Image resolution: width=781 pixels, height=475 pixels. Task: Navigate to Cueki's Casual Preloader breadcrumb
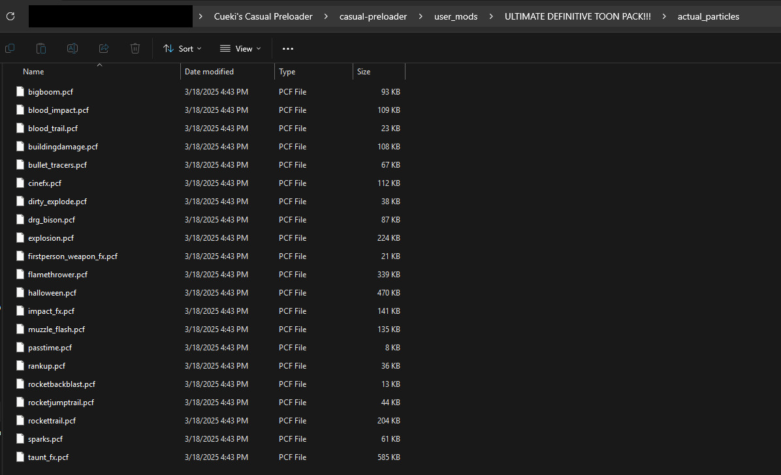(263, 16)
